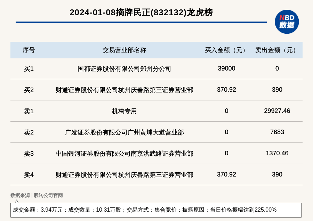This screenshot has height=221, width=313.
Task: Select 370.92 in the 卖4 row
Action: click(226, 174)
